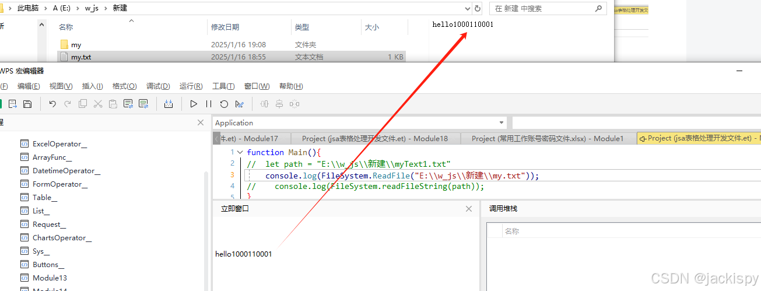
Task: Open the procedure dropdown right of Application
Action: click(x=636, y=122)
